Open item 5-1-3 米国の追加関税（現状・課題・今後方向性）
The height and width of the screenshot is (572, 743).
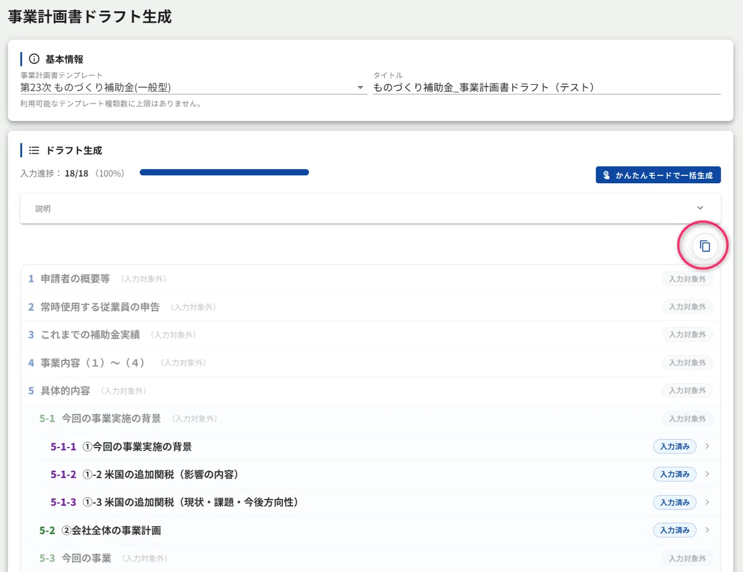(370, 502)
